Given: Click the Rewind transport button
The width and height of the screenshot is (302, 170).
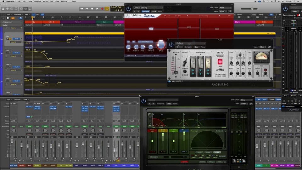Looking at the screenshot, I should click(82, 9).
